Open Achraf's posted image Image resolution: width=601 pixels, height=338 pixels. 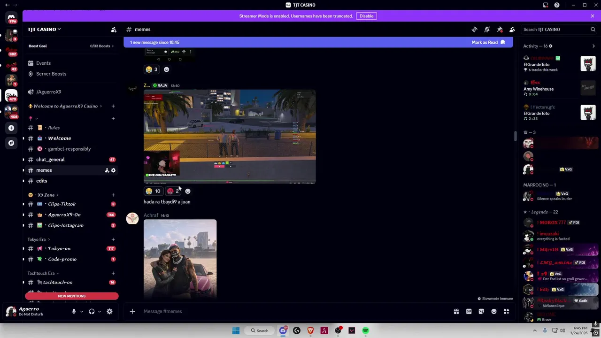(180, 259)
